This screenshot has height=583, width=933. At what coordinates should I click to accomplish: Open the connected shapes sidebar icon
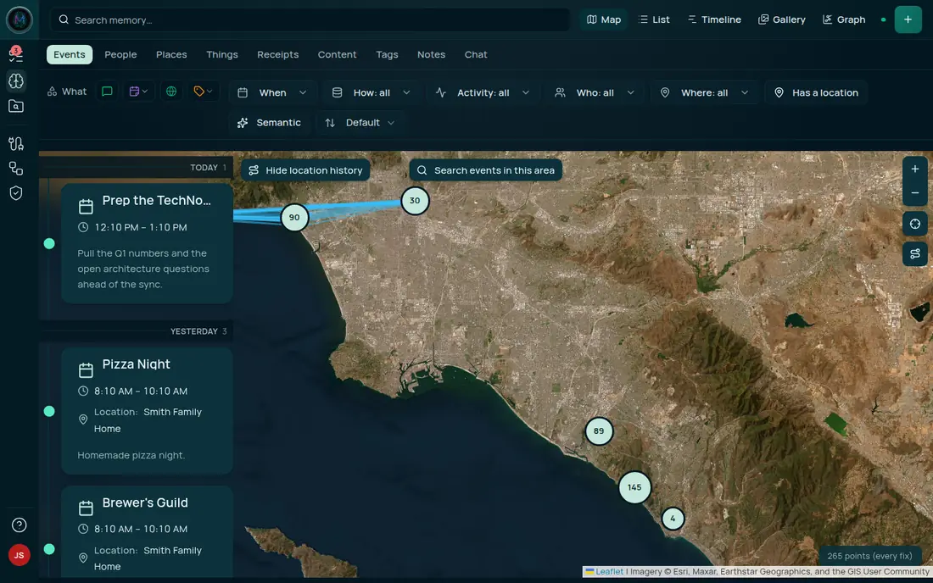(x=16, y=168)
